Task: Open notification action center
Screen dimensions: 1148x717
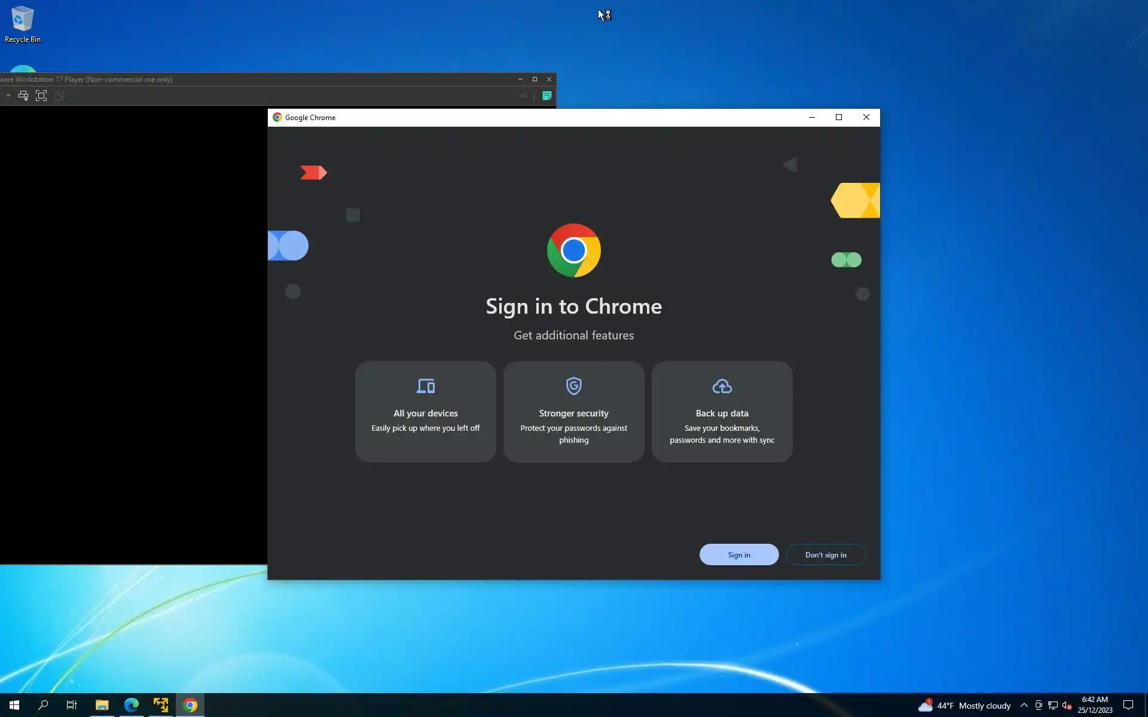Action: 1128,705
